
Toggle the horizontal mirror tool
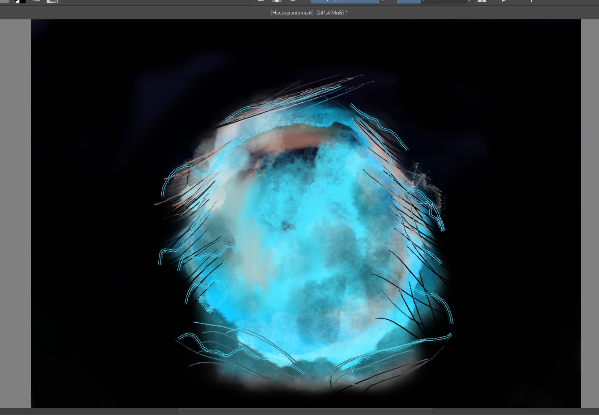(x=482, y=1)
